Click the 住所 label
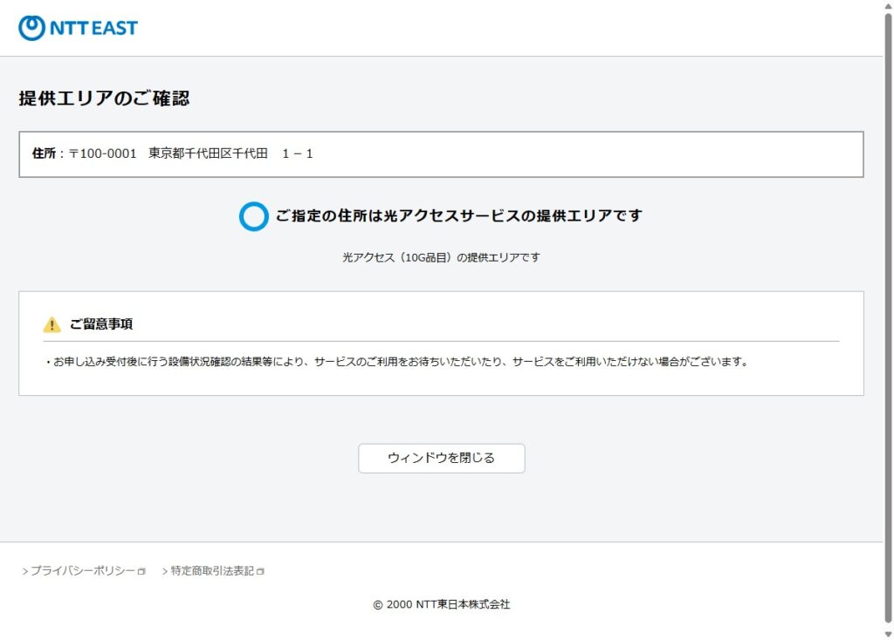 [x=44, y=153]
